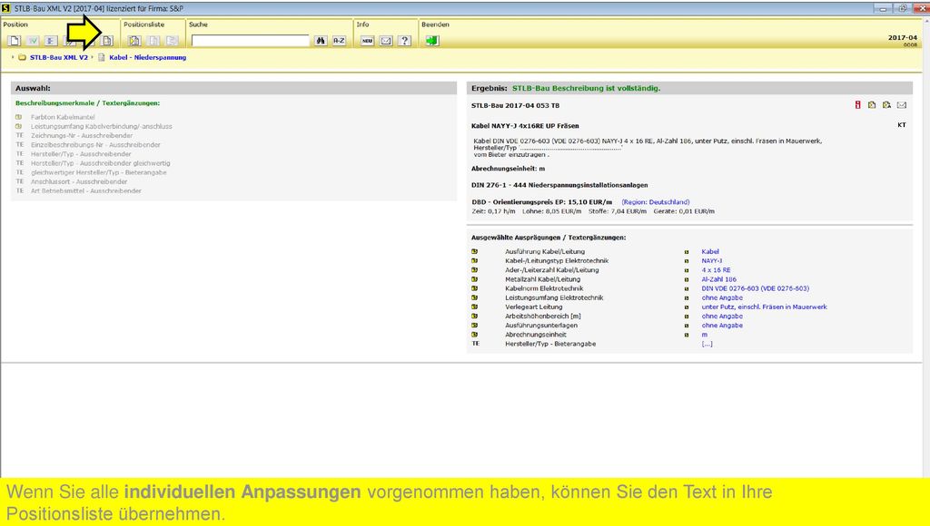This screenshot has width=930, height=526.
Task: Click the red icon in the Ergebnis header
Action: click(x=857, y=105)
